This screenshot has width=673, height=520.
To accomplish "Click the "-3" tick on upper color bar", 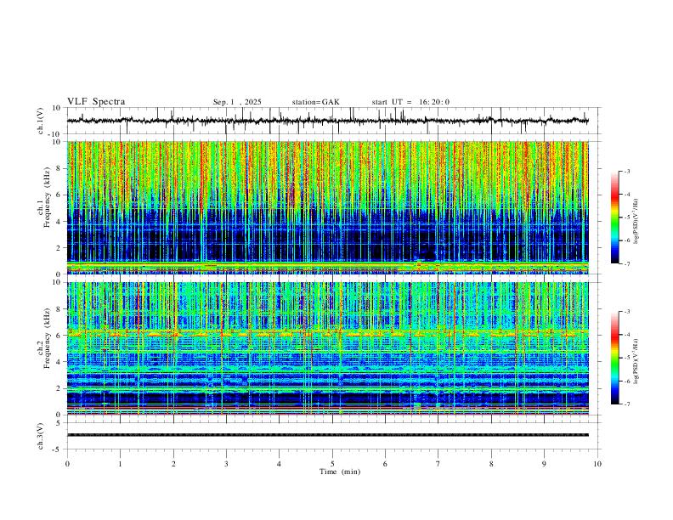I will (626, 171).
